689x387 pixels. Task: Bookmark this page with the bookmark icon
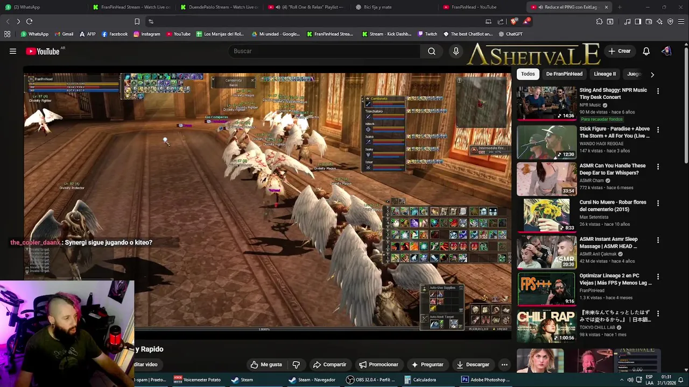[x=137, y=21]
